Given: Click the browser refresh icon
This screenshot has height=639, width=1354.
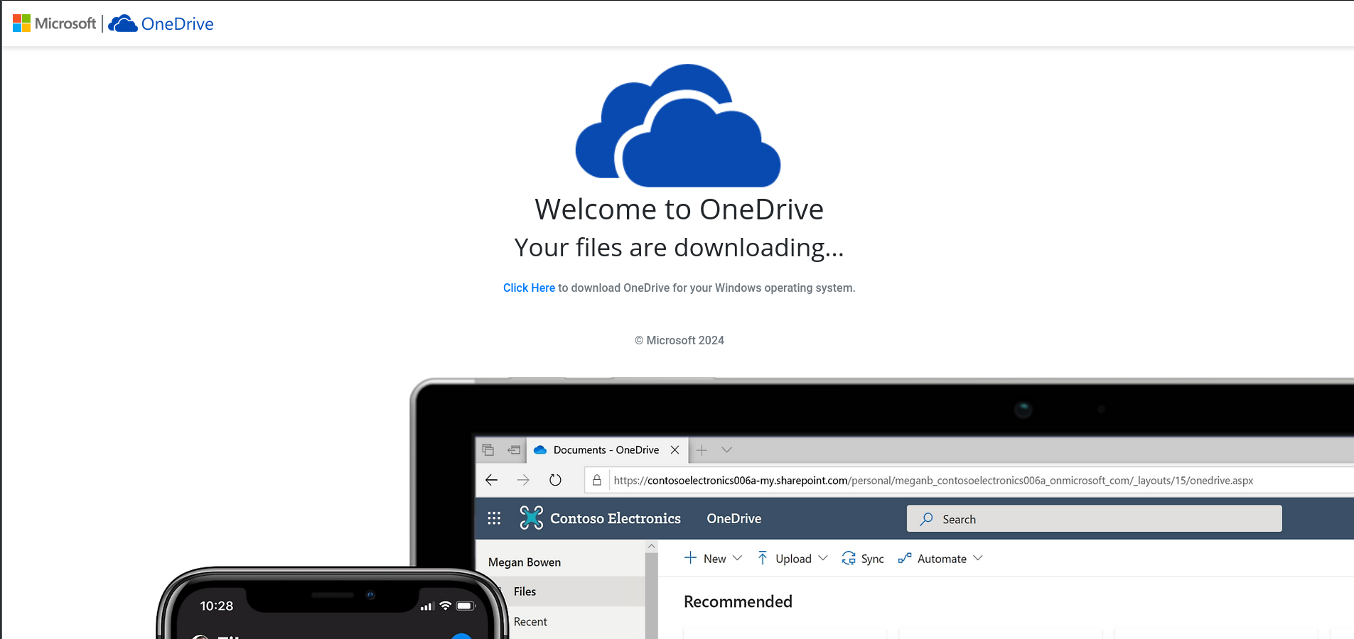Looking at the screenshot, I should coord(555,480).
